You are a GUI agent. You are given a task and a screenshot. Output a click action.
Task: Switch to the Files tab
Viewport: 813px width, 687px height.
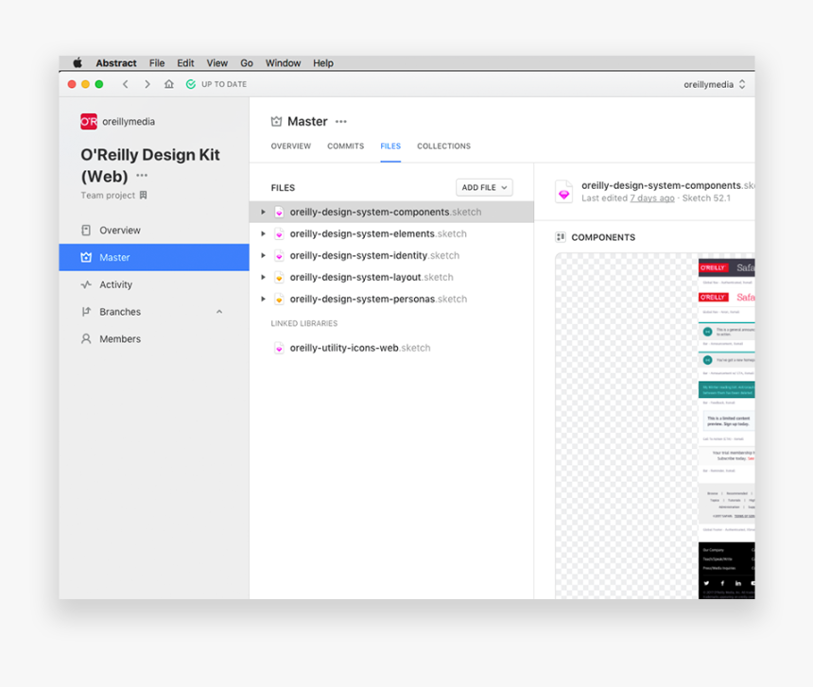point(390,146)
